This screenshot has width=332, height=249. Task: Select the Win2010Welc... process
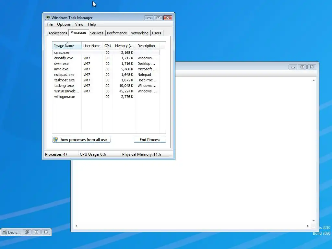(106, 91)
